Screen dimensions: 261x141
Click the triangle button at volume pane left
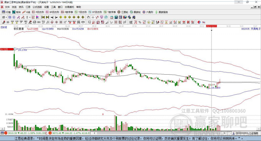[x=2, y=129]
